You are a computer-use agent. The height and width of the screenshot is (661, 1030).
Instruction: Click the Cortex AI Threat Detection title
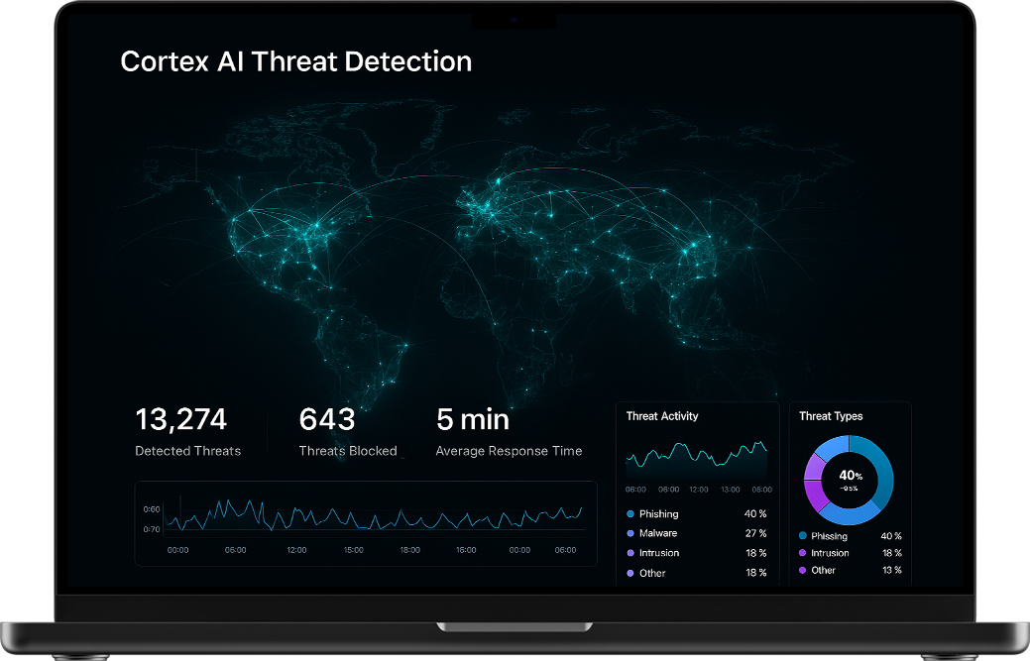coord(295,61)
